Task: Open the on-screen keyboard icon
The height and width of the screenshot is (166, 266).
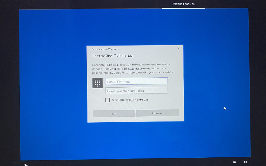Action: coord(235,162)
